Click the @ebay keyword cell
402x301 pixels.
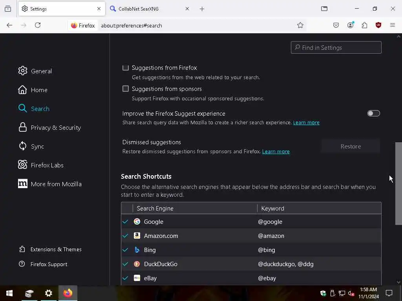(267, 278)
